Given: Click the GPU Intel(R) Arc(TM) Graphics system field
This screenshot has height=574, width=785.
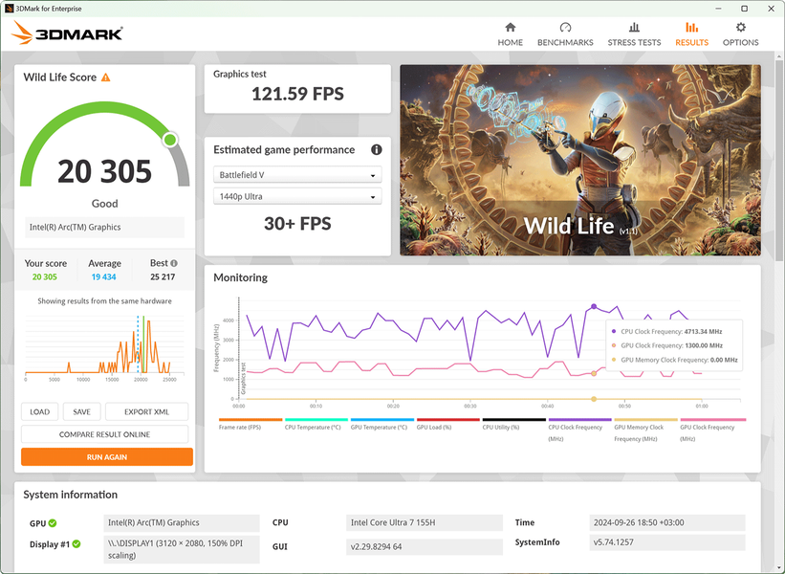Looking at the screenshot, I should point(182,522).
